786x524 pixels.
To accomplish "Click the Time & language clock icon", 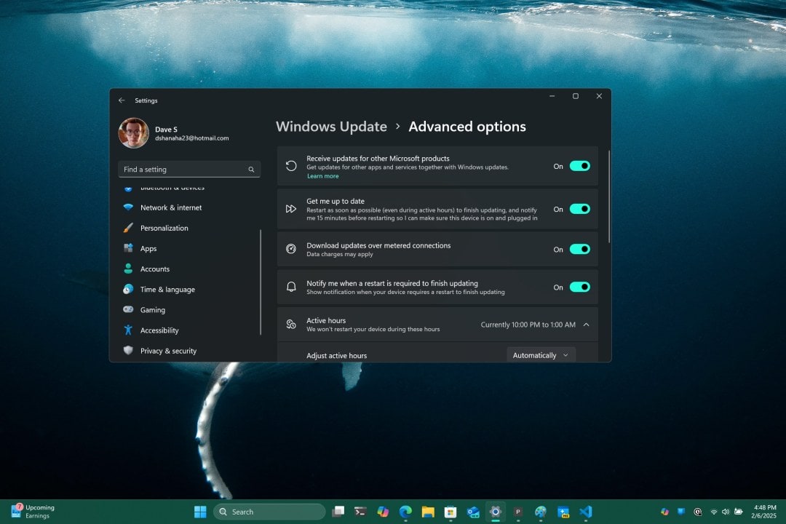I will tap(128, 289).
